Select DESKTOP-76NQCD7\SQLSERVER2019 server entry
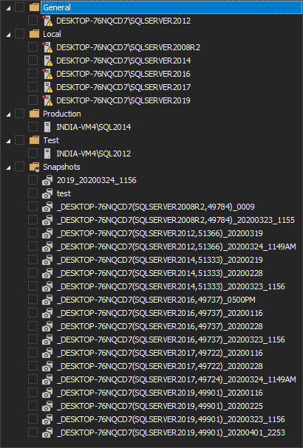303x448 pixels. point(123,100)
